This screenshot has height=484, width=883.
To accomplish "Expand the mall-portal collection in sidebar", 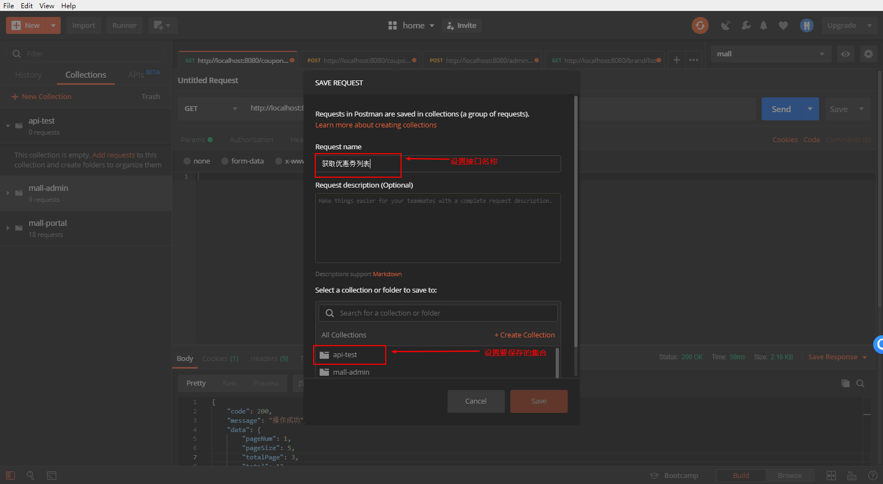I will pos(8,228).
